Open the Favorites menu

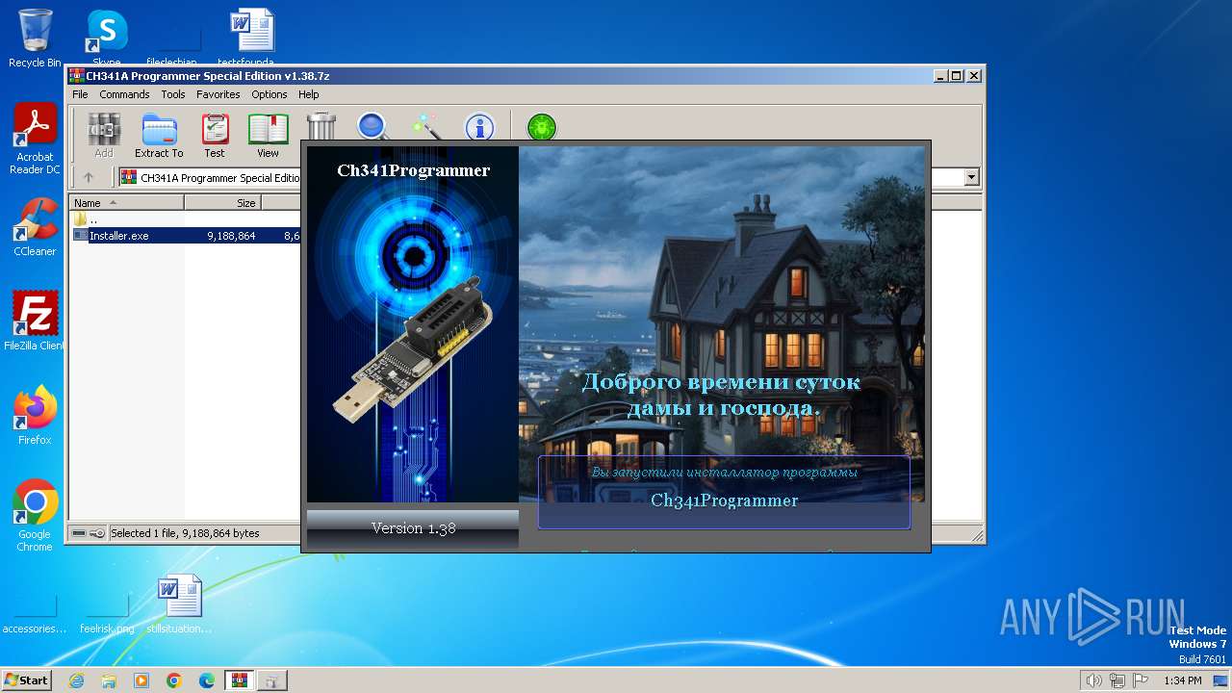click(218, 94)
